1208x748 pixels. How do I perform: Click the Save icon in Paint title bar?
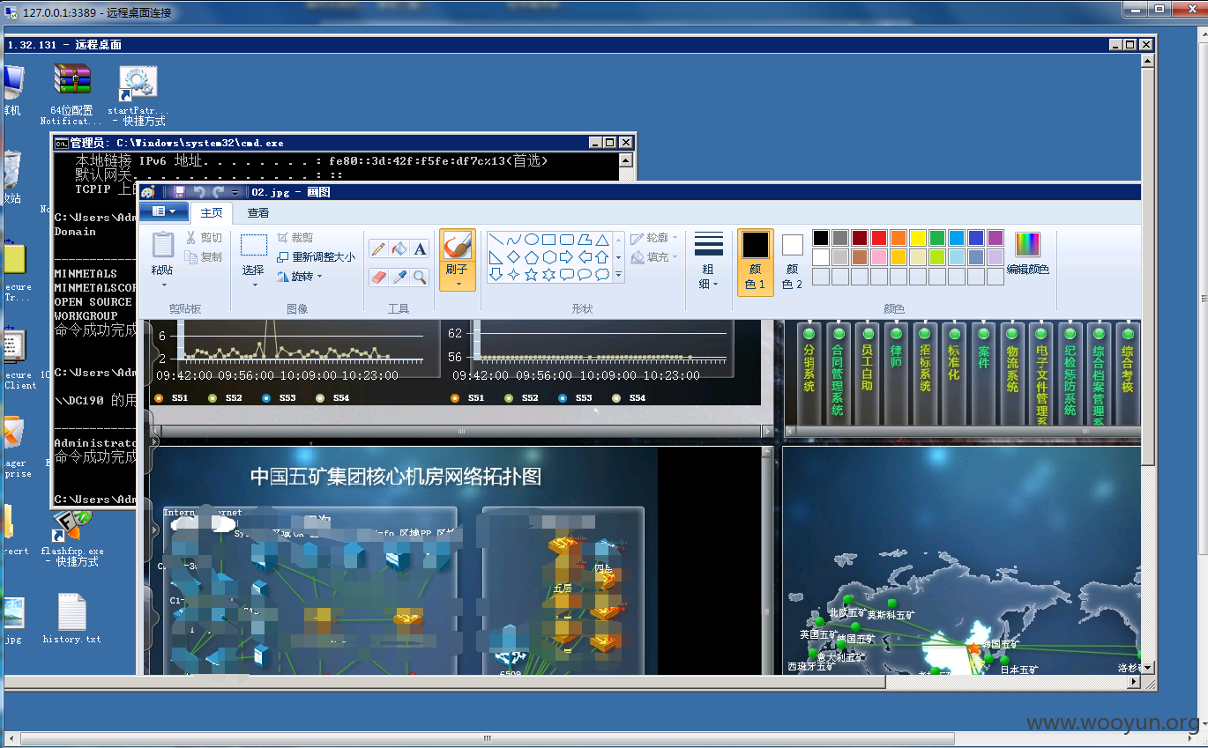click(180, 192)
